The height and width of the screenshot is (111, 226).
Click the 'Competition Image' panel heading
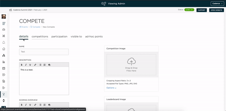(116, 49)
